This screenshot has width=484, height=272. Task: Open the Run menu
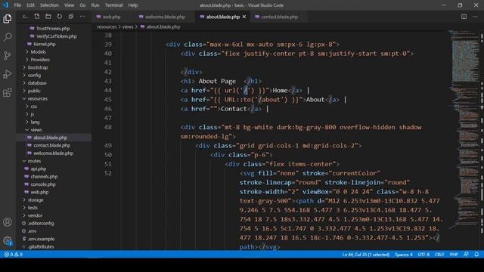(x=95, y=5)
